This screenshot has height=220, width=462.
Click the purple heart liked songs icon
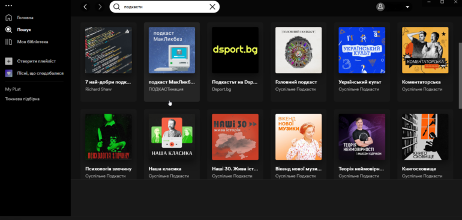tap(8, 73)
